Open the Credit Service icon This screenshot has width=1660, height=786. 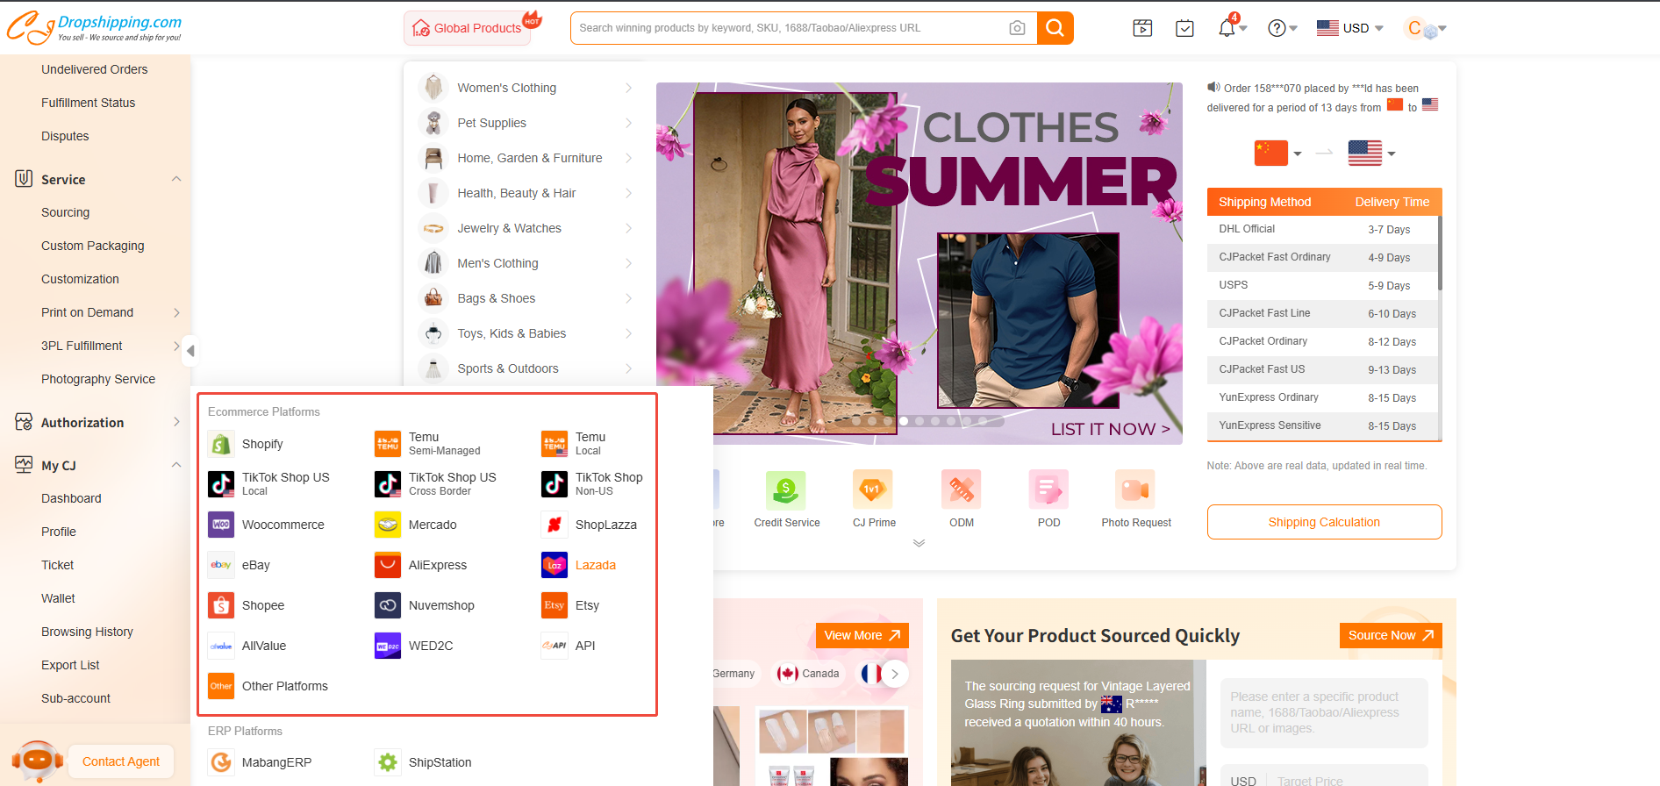click(x=786, y=489)
